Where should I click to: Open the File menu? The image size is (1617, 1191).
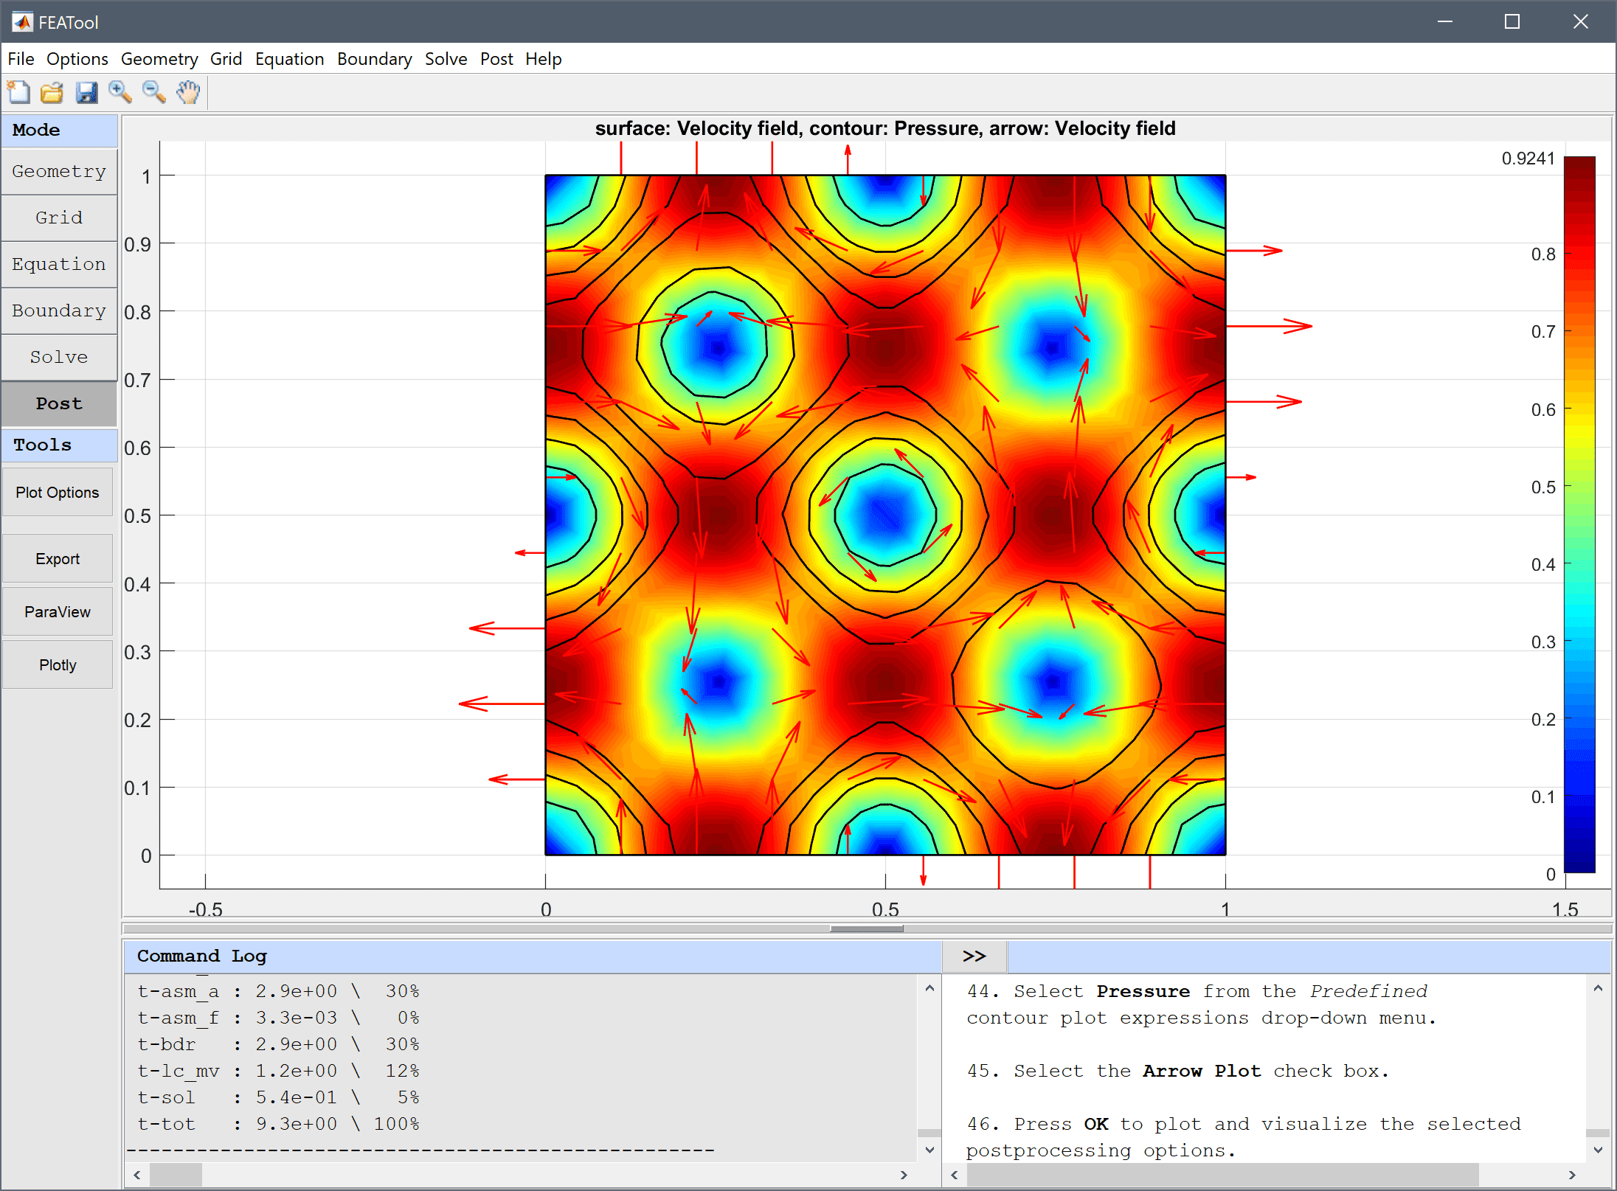(x=19, y=59)
